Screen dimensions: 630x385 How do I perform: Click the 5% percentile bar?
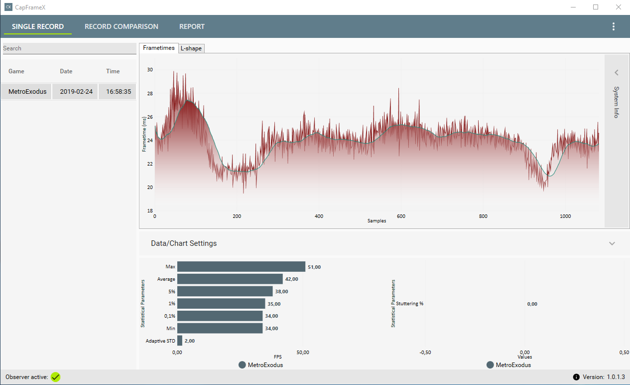point(225,291)
